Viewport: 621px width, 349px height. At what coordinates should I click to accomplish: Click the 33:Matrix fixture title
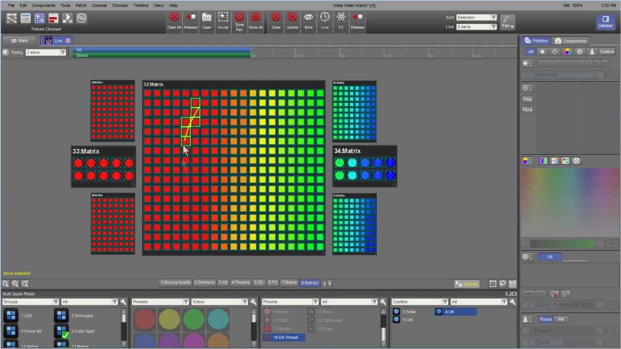coord(86,151)
